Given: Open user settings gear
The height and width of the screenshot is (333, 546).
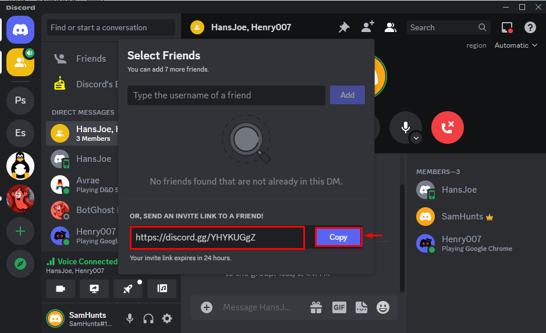Looking at the screenshot, I should tap(167, 318).
